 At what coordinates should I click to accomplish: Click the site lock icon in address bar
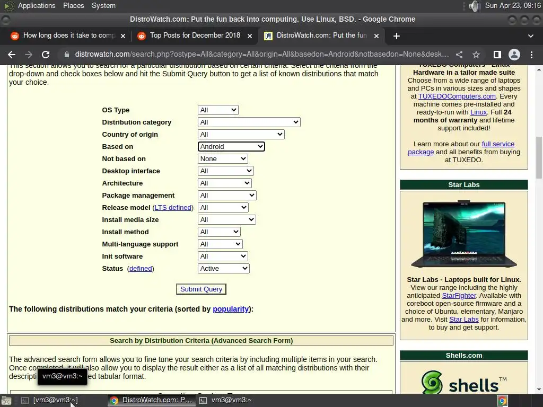point(67,55)
